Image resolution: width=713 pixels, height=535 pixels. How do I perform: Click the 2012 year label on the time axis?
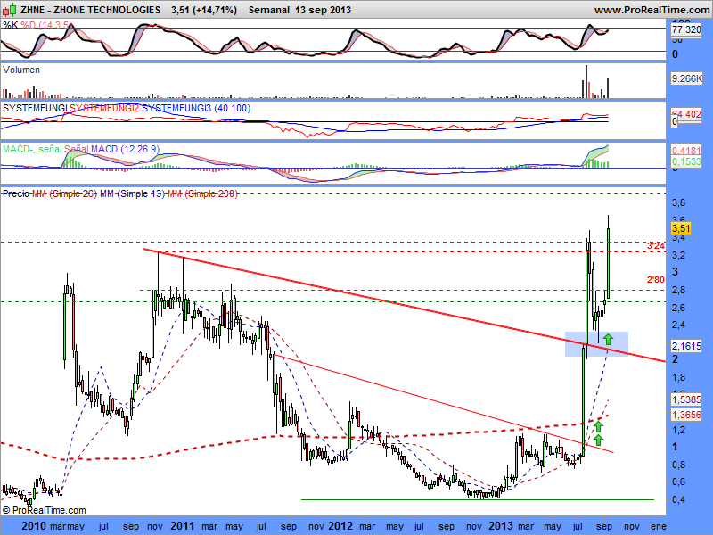340,526
